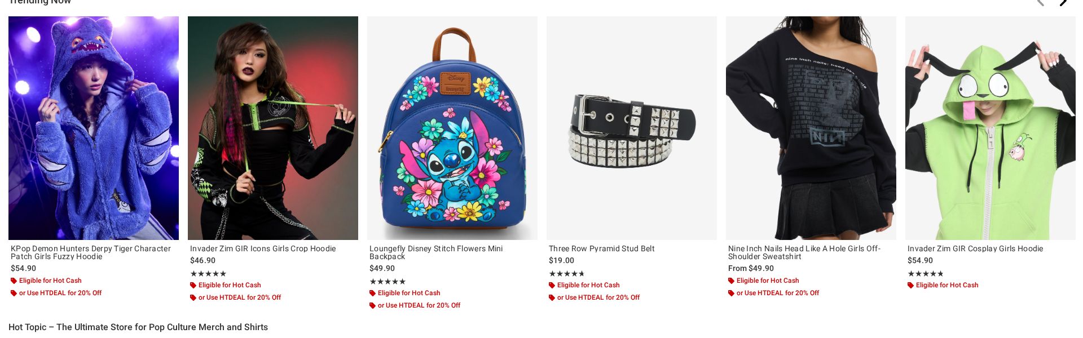The image size is (1083, 338).
Task: Click the star rating under Loungefly Stitch backpack
Action: pos(387,282)
